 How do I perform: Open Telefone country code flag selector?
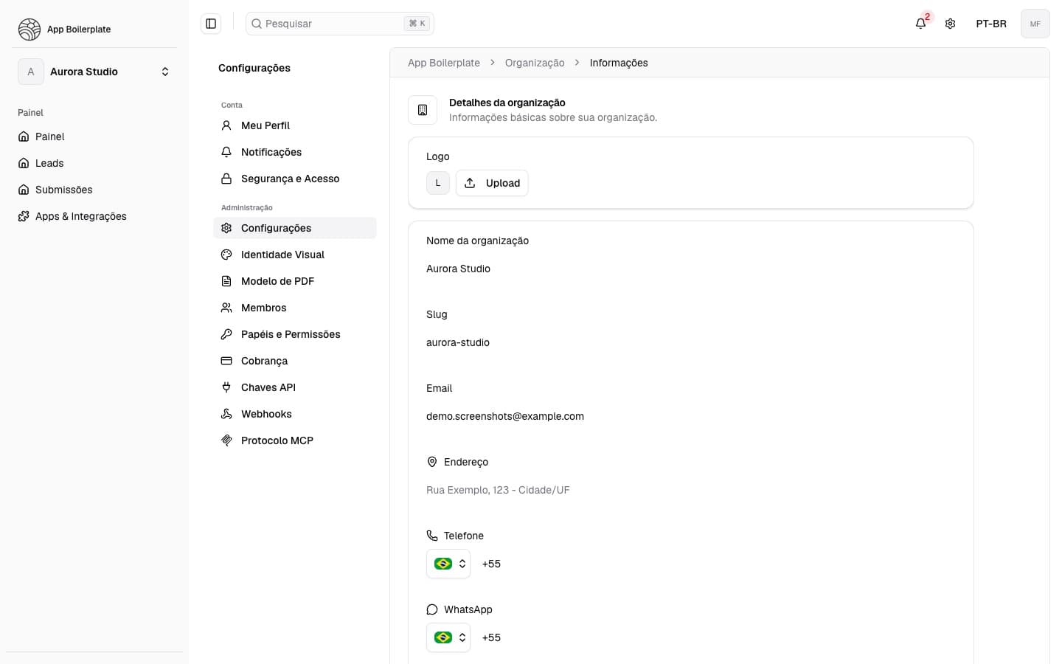pyautogui.click(x=448, y=564)
